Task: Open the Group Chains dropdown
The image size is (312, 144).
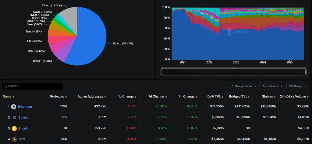Action: coord(244,86)
